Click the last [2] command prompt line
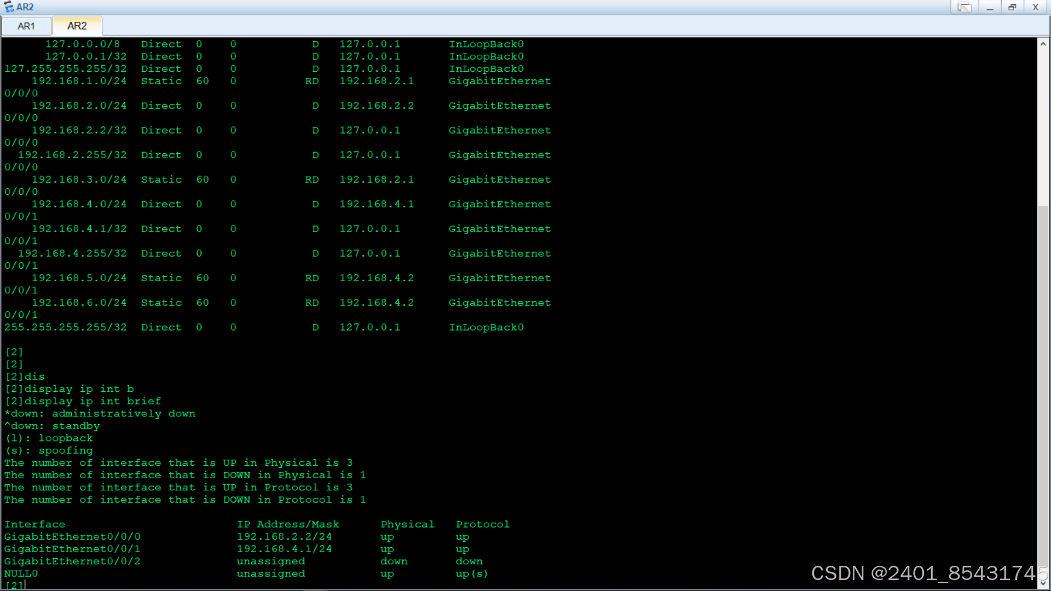Viewport: 1051px width, 591px height. [15, 584]
